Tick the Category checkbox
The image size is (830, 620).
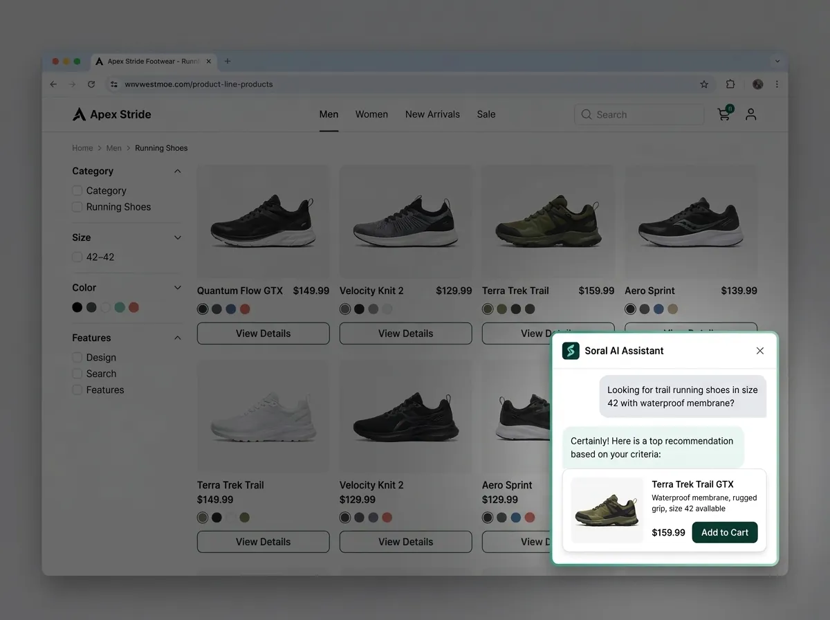[x=77, y=190]
